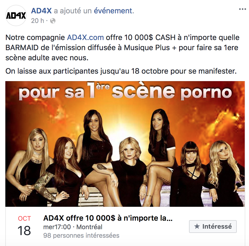
Task: Mark event as Intéressé
Action: tap(213, 227)
